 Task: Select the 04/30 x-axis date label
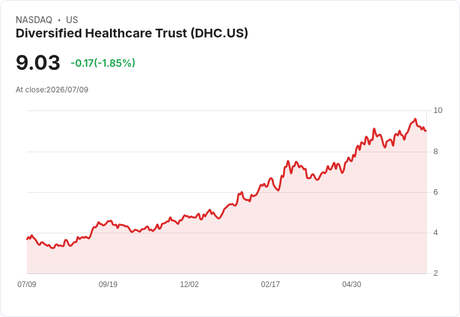352,284
